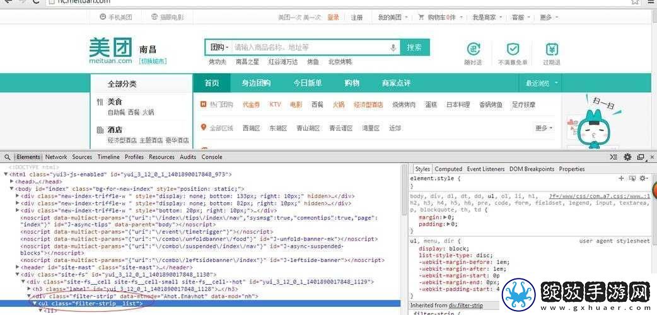The height and width of the screenshot is (315, 657).
Task: Open DevTools settings gear in toolbar
Action: [x=627, y=157]
